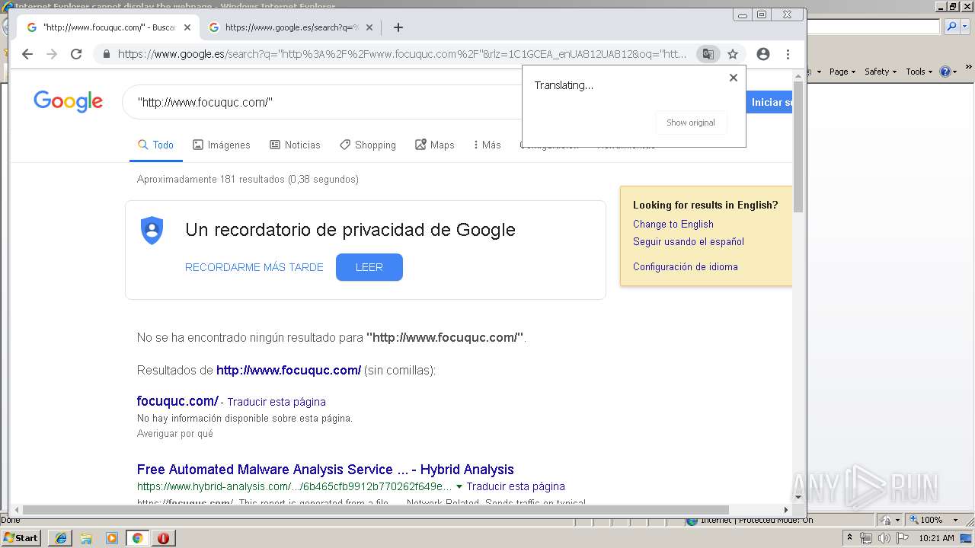Click the LEER button
The image size is (975, 548).
pyautogui.click(x=369, y=267)
